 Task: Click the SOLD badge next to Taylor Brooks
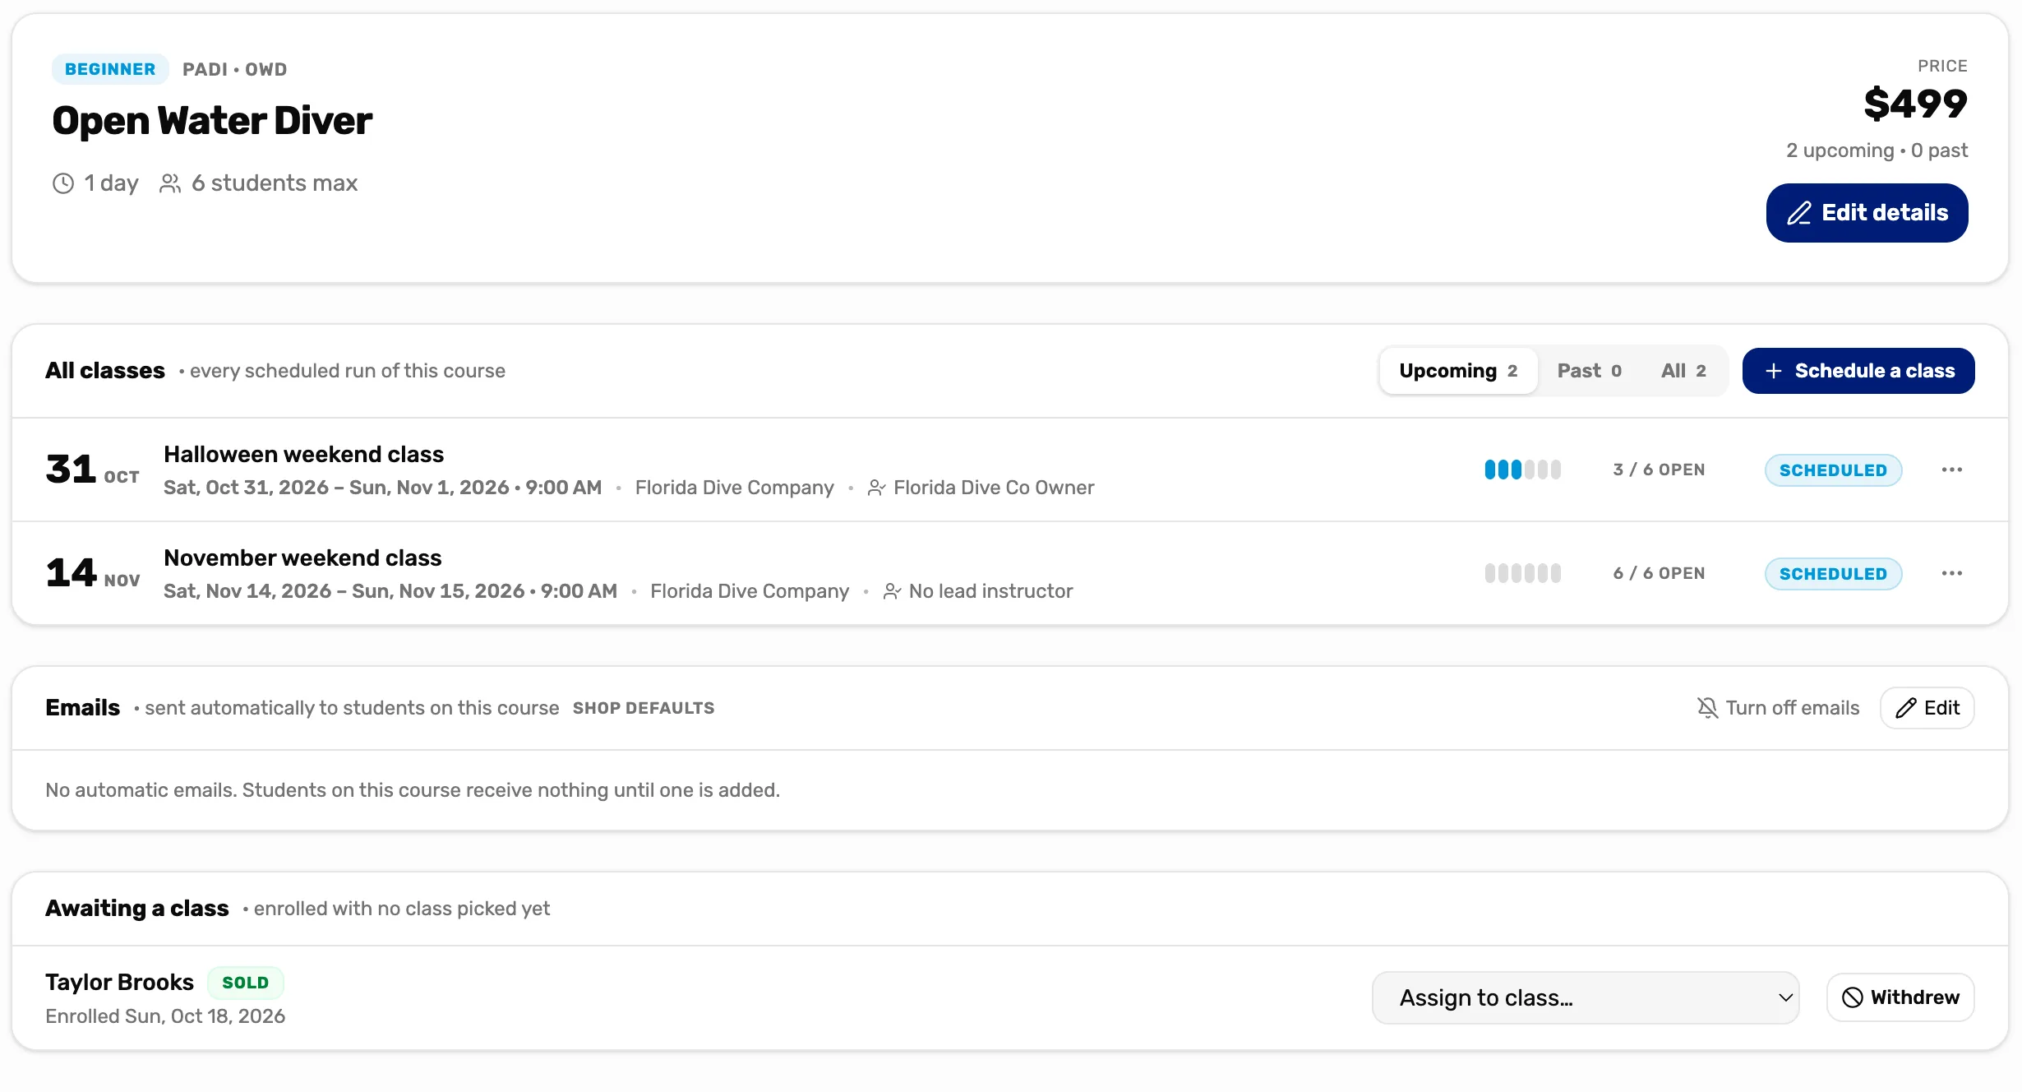point(245,983)
